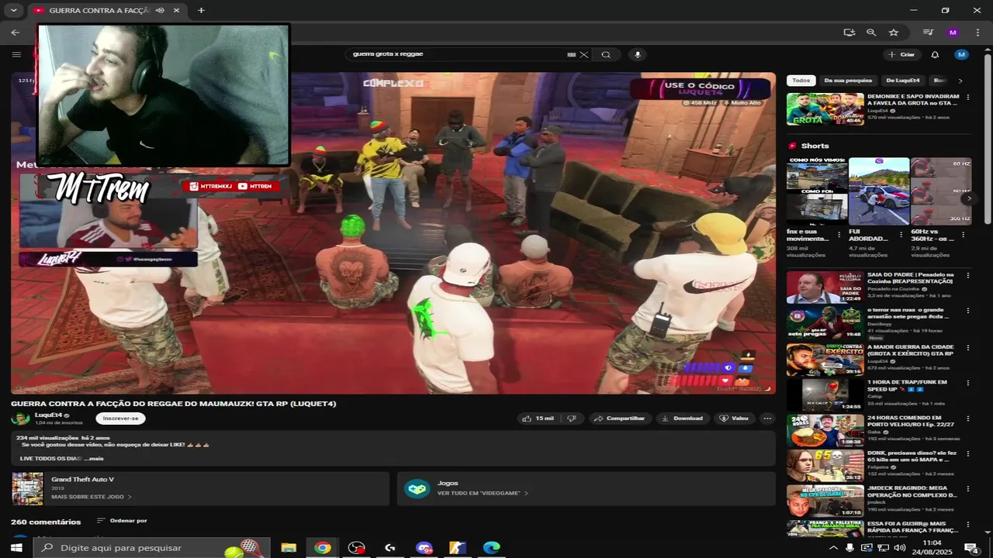Open more actions three-dot under video
This screenshot has height=558, width=993.
pyautogui.click(x=767, y=418)
